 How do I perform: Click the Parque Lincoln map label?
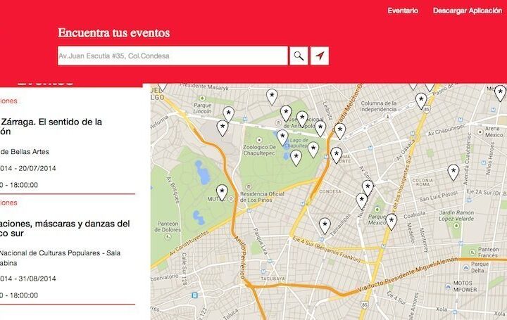tap(202, 108)
